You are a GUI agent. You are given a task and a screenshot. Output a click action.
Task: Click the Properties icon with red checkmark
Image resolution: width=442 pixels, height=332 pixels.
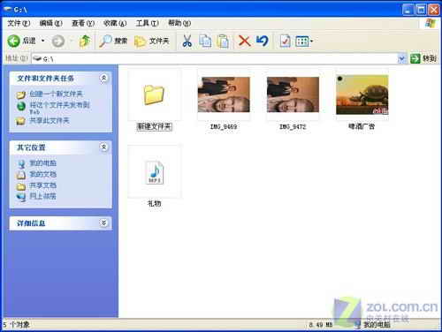coord(286,41)
